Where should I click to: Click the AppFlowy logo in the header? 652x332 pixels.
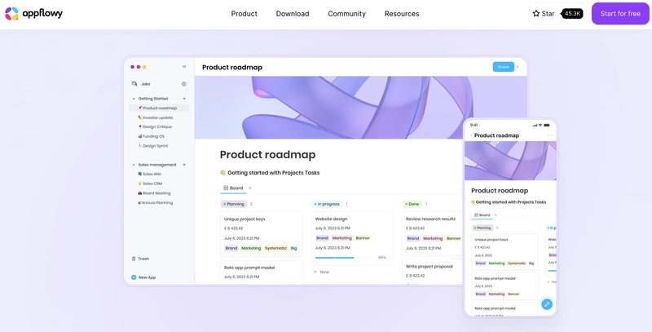33,14
